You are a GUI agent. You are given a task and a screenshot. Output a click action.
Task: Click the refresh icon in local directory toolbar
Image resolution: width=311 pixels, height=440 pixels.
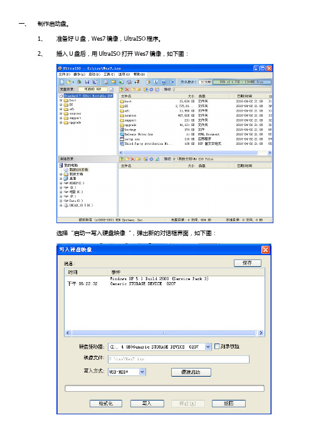157,159
